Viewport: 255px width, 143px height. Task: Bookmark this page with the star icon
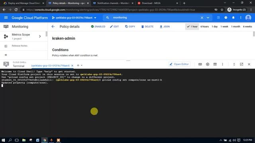click(x=222, y=10)
